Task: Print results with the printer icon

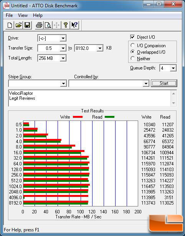Action: point(39,25)
